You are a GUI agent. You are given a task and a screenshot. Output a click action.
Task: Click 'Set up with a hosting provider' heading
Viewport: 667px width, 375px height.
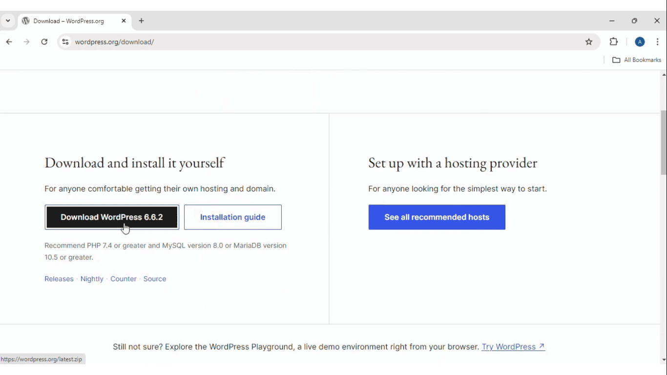[x=453, y=163]
